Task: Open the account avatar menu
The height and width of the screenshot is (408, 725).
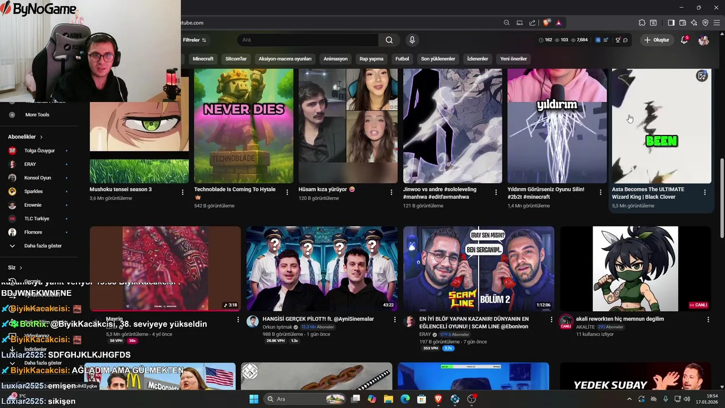Action: 703,40
